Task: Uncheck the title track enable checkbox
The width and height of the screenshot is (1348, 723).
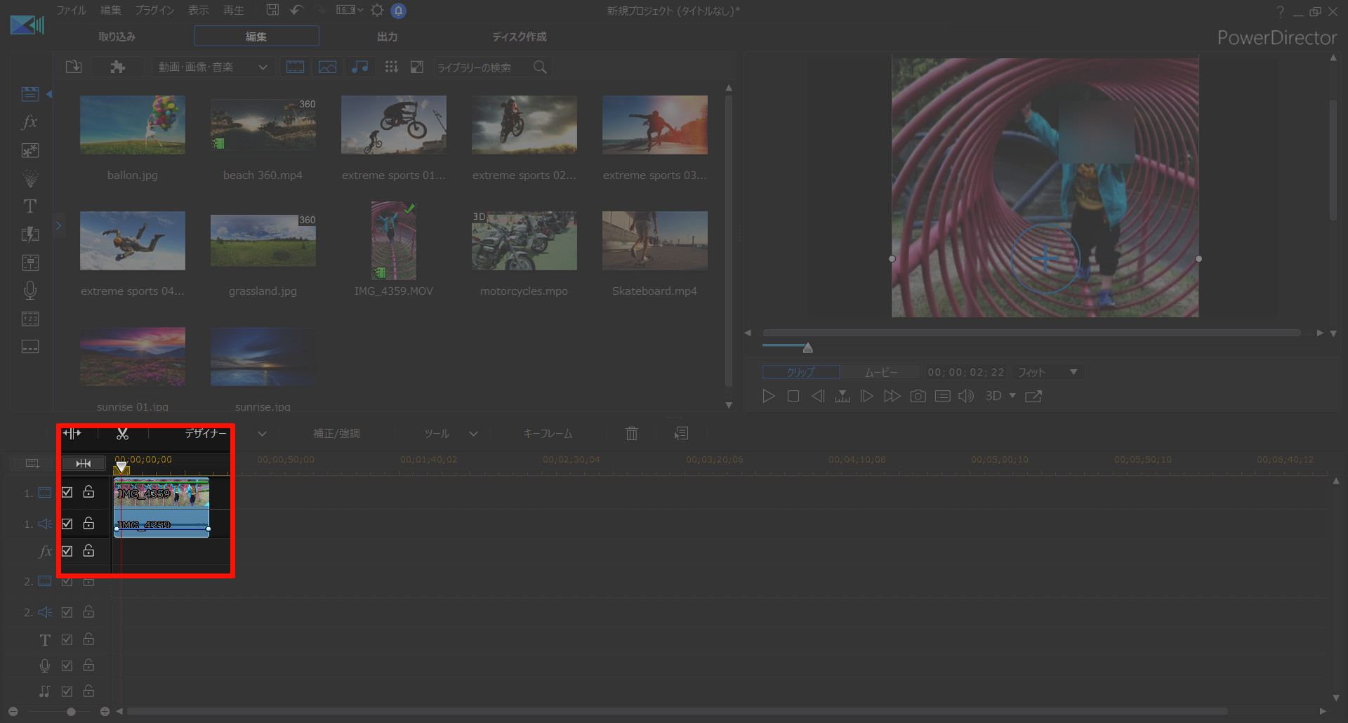Action: coord(67,639)
